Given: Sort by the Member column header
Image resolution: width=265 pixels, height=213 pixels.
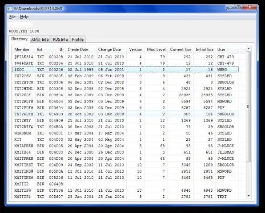Looking at the screenshot, I should (x=24, y=50).
